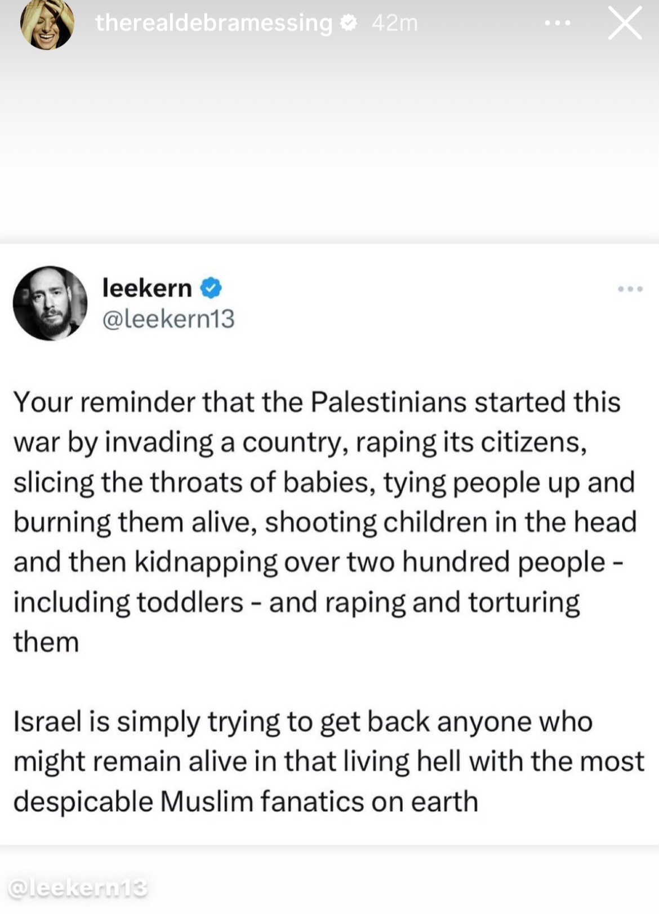Click blue verified checkmark next to leekern
The height and width of the screenshot is (914, 659).
[211, 288]
